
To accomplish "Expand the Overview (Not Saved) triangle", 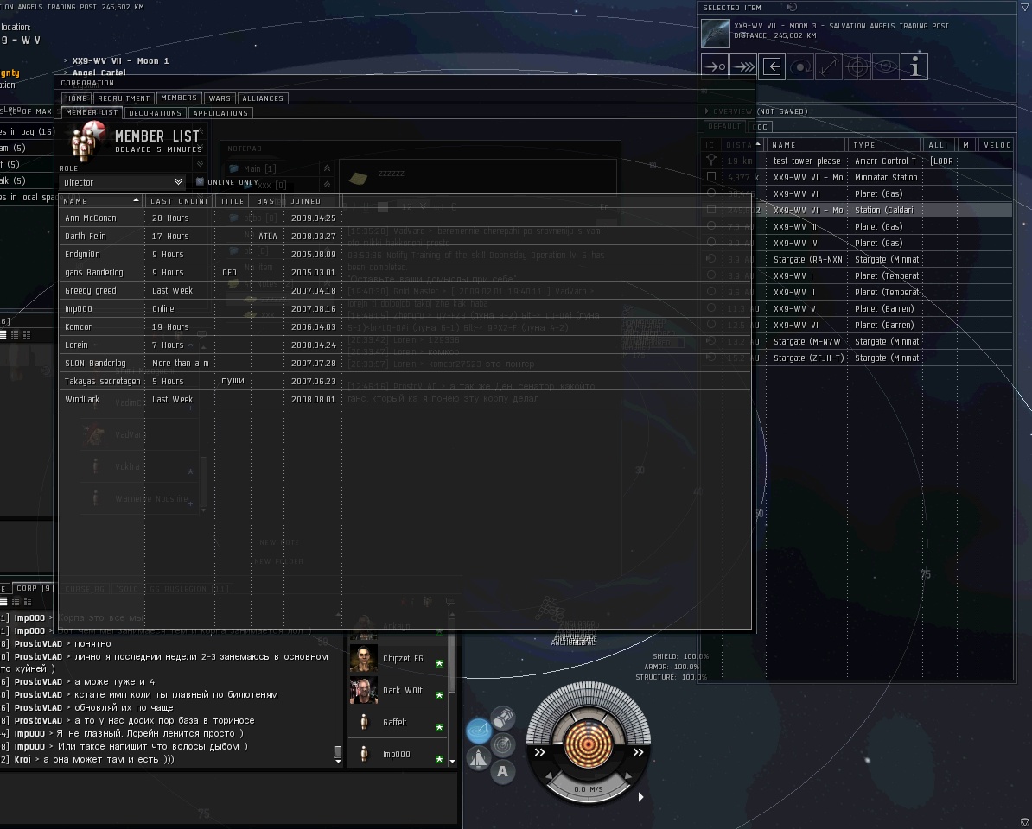I will 706,111.
